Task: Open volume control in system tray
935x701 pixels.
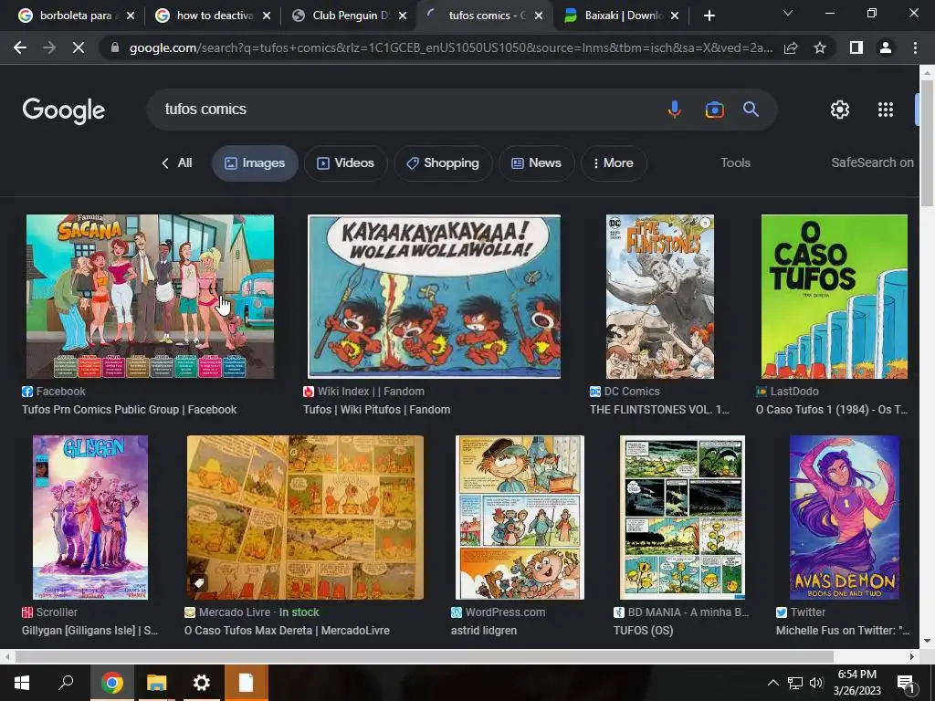Action: coord(816,683)
